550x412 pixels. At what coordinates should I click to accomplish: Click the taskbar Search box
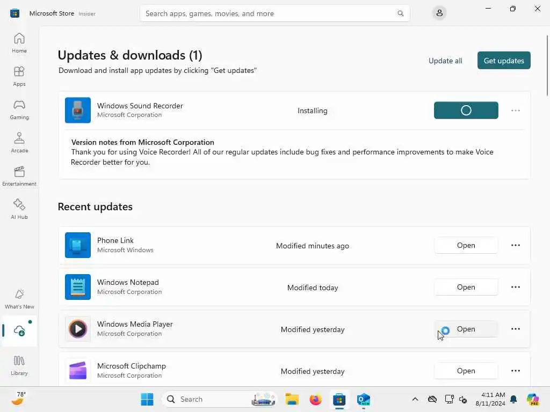[220, 399]
